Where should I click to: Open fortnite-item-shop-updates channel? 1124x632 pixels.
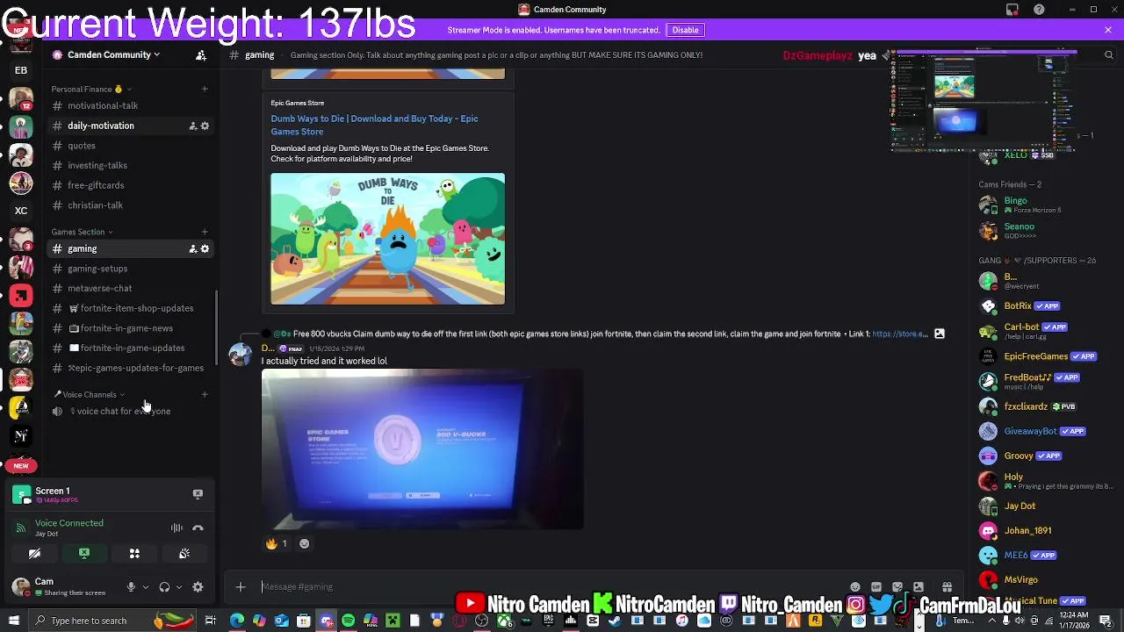click(x=130, y=308)
